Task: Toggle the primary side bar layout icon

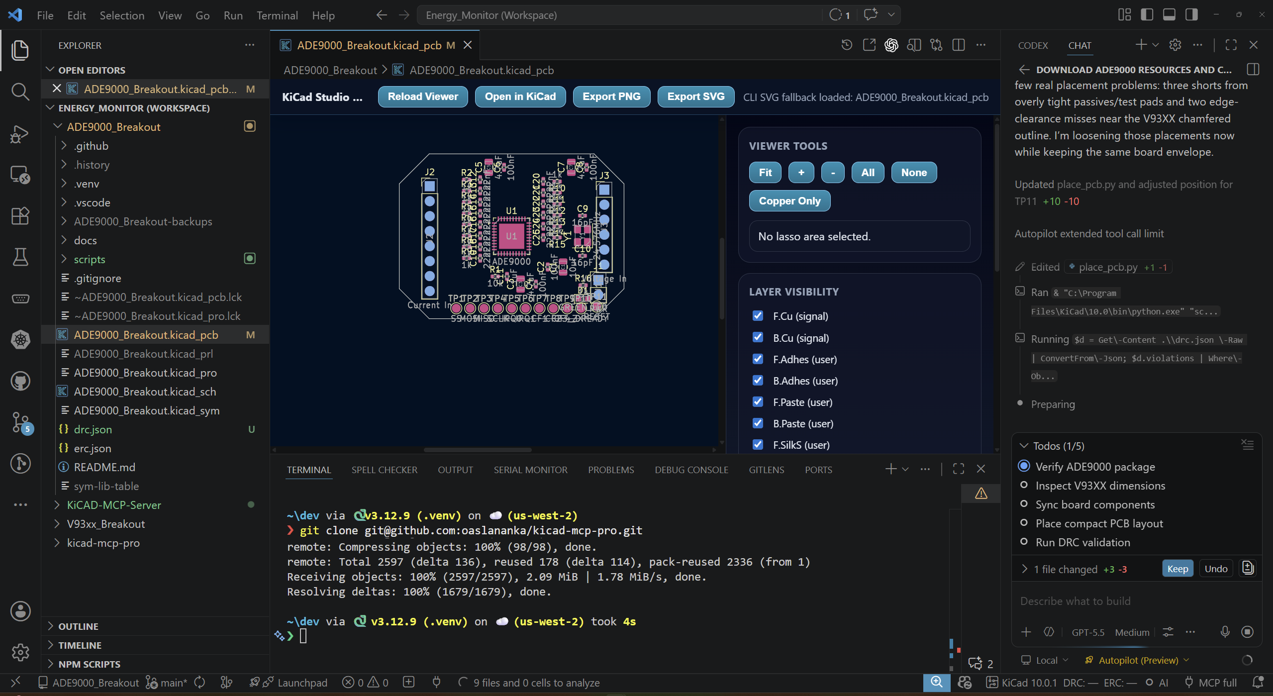Action: [x=1147, y=15]
